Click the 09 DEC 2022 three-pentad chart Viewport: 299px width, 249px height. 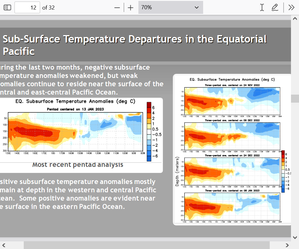232,136
